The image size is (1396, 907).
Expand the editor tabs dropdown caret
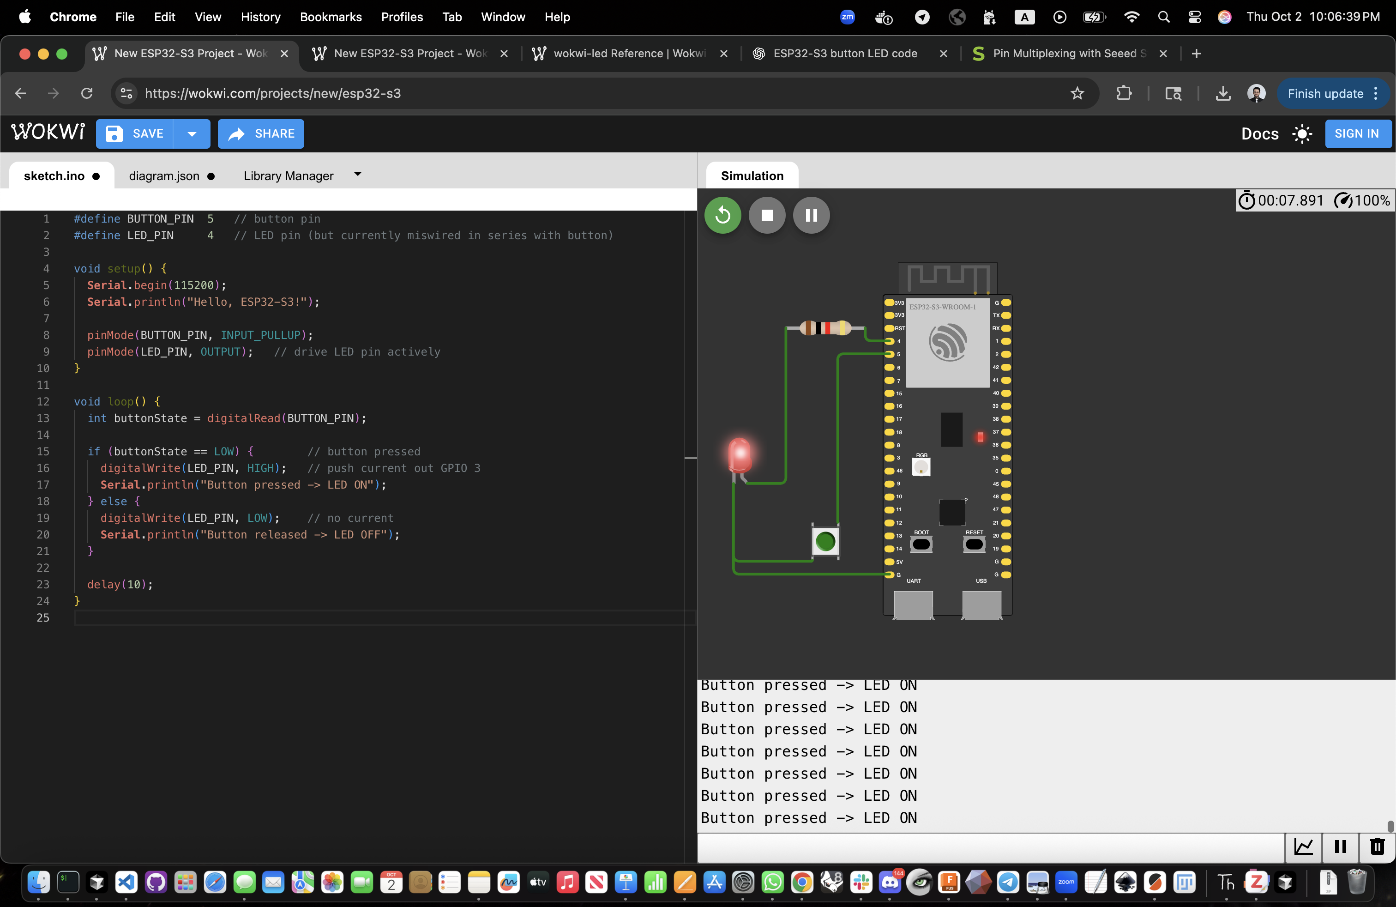coord(358,175)
